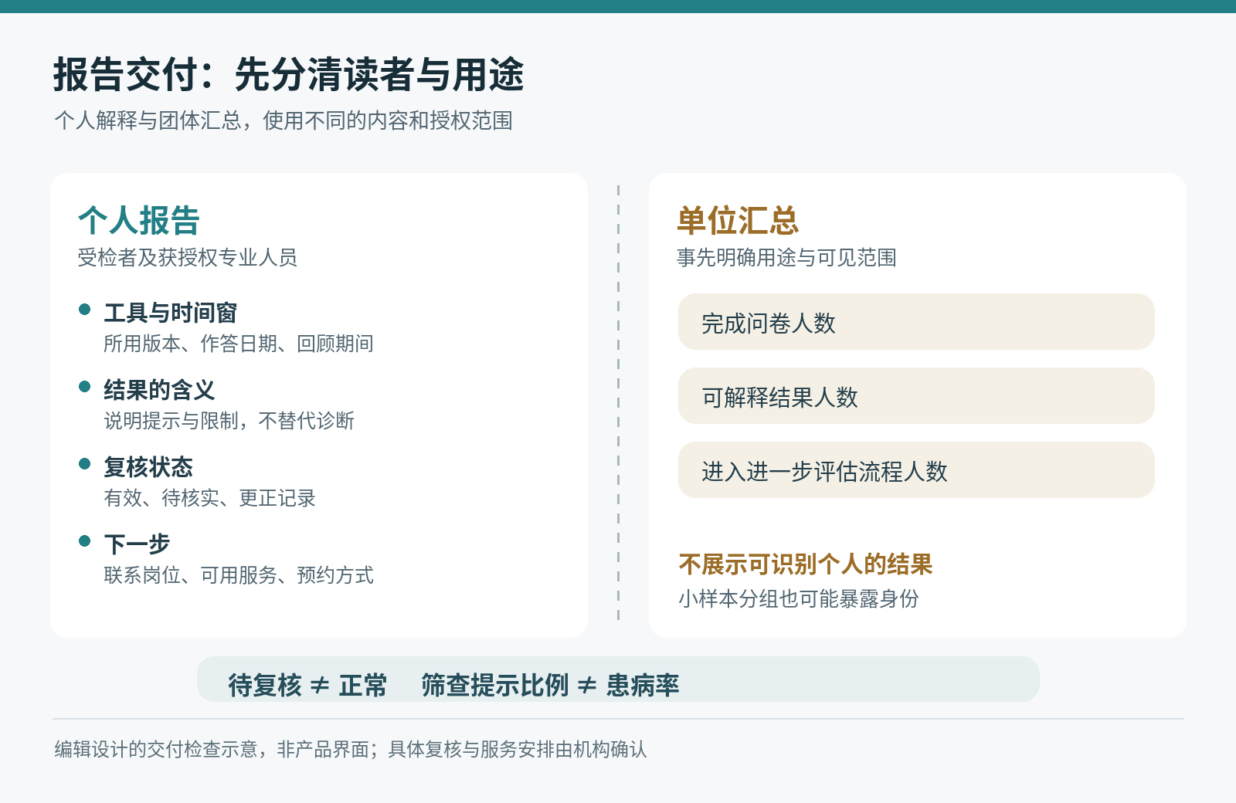Select the 工具与时间窗 item title
Viewport: 1236px width, 803px height.
click(x=171, y=313)
